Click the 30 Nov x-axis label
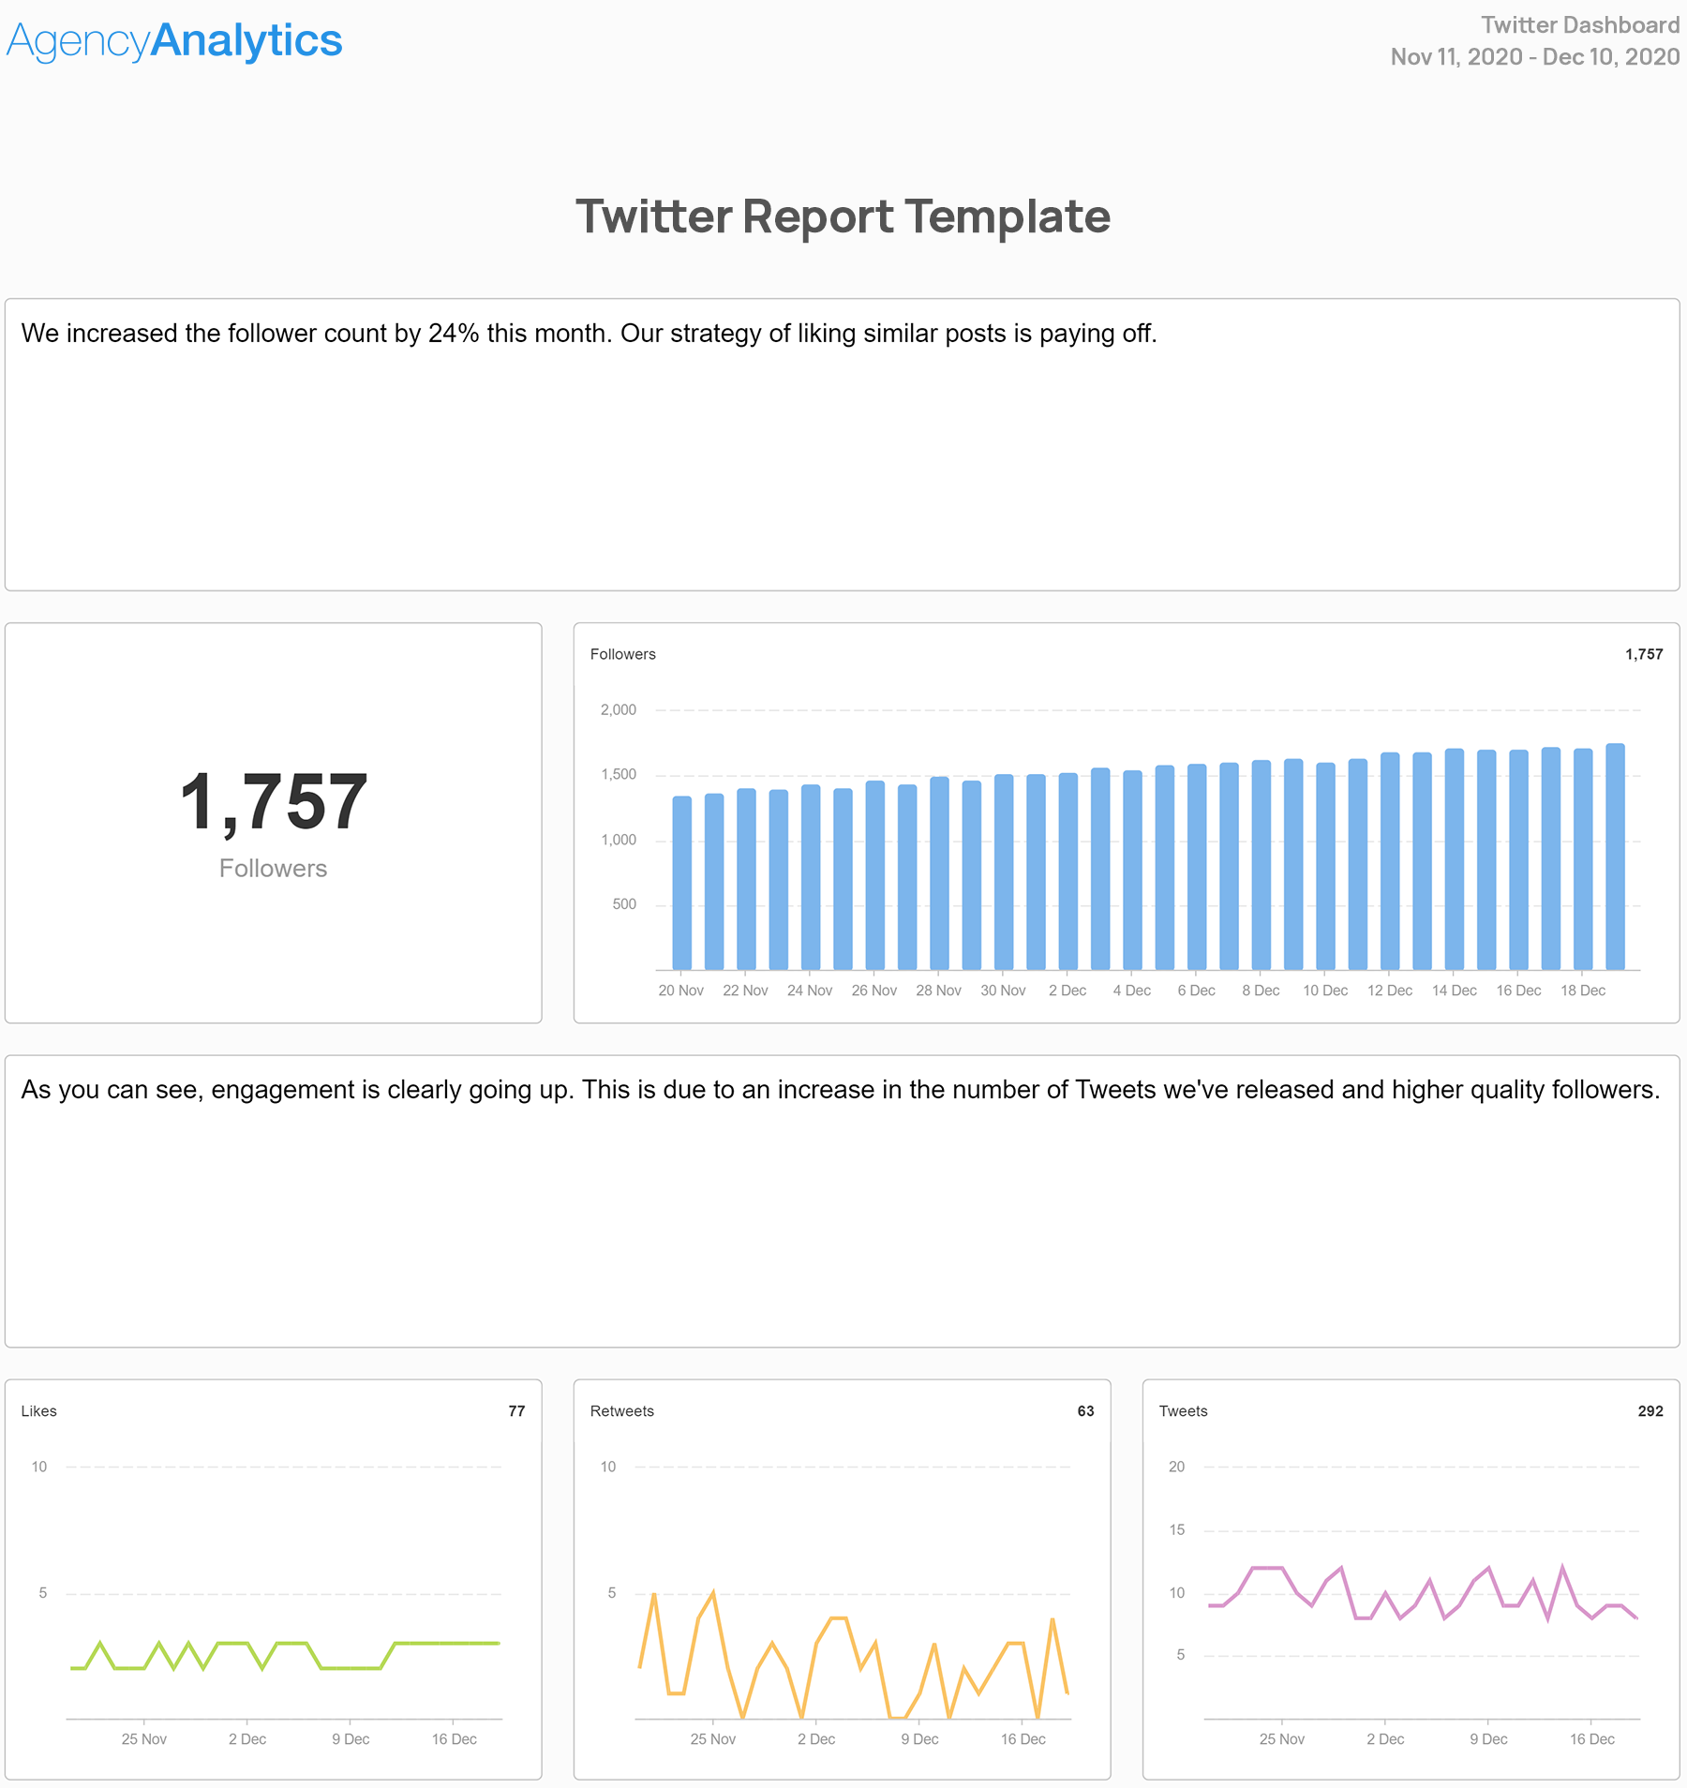Image resolution: width=1687 pixels, height=1788 pixels. click(x=1004, y=991)
